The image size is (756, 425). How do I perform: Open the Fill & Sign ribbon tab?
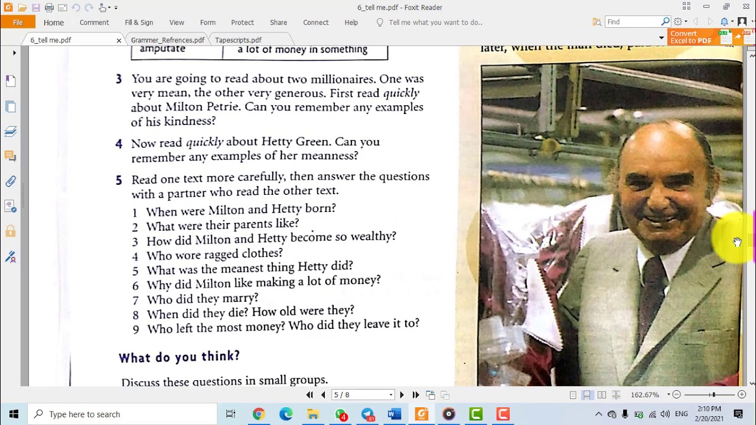139,22
